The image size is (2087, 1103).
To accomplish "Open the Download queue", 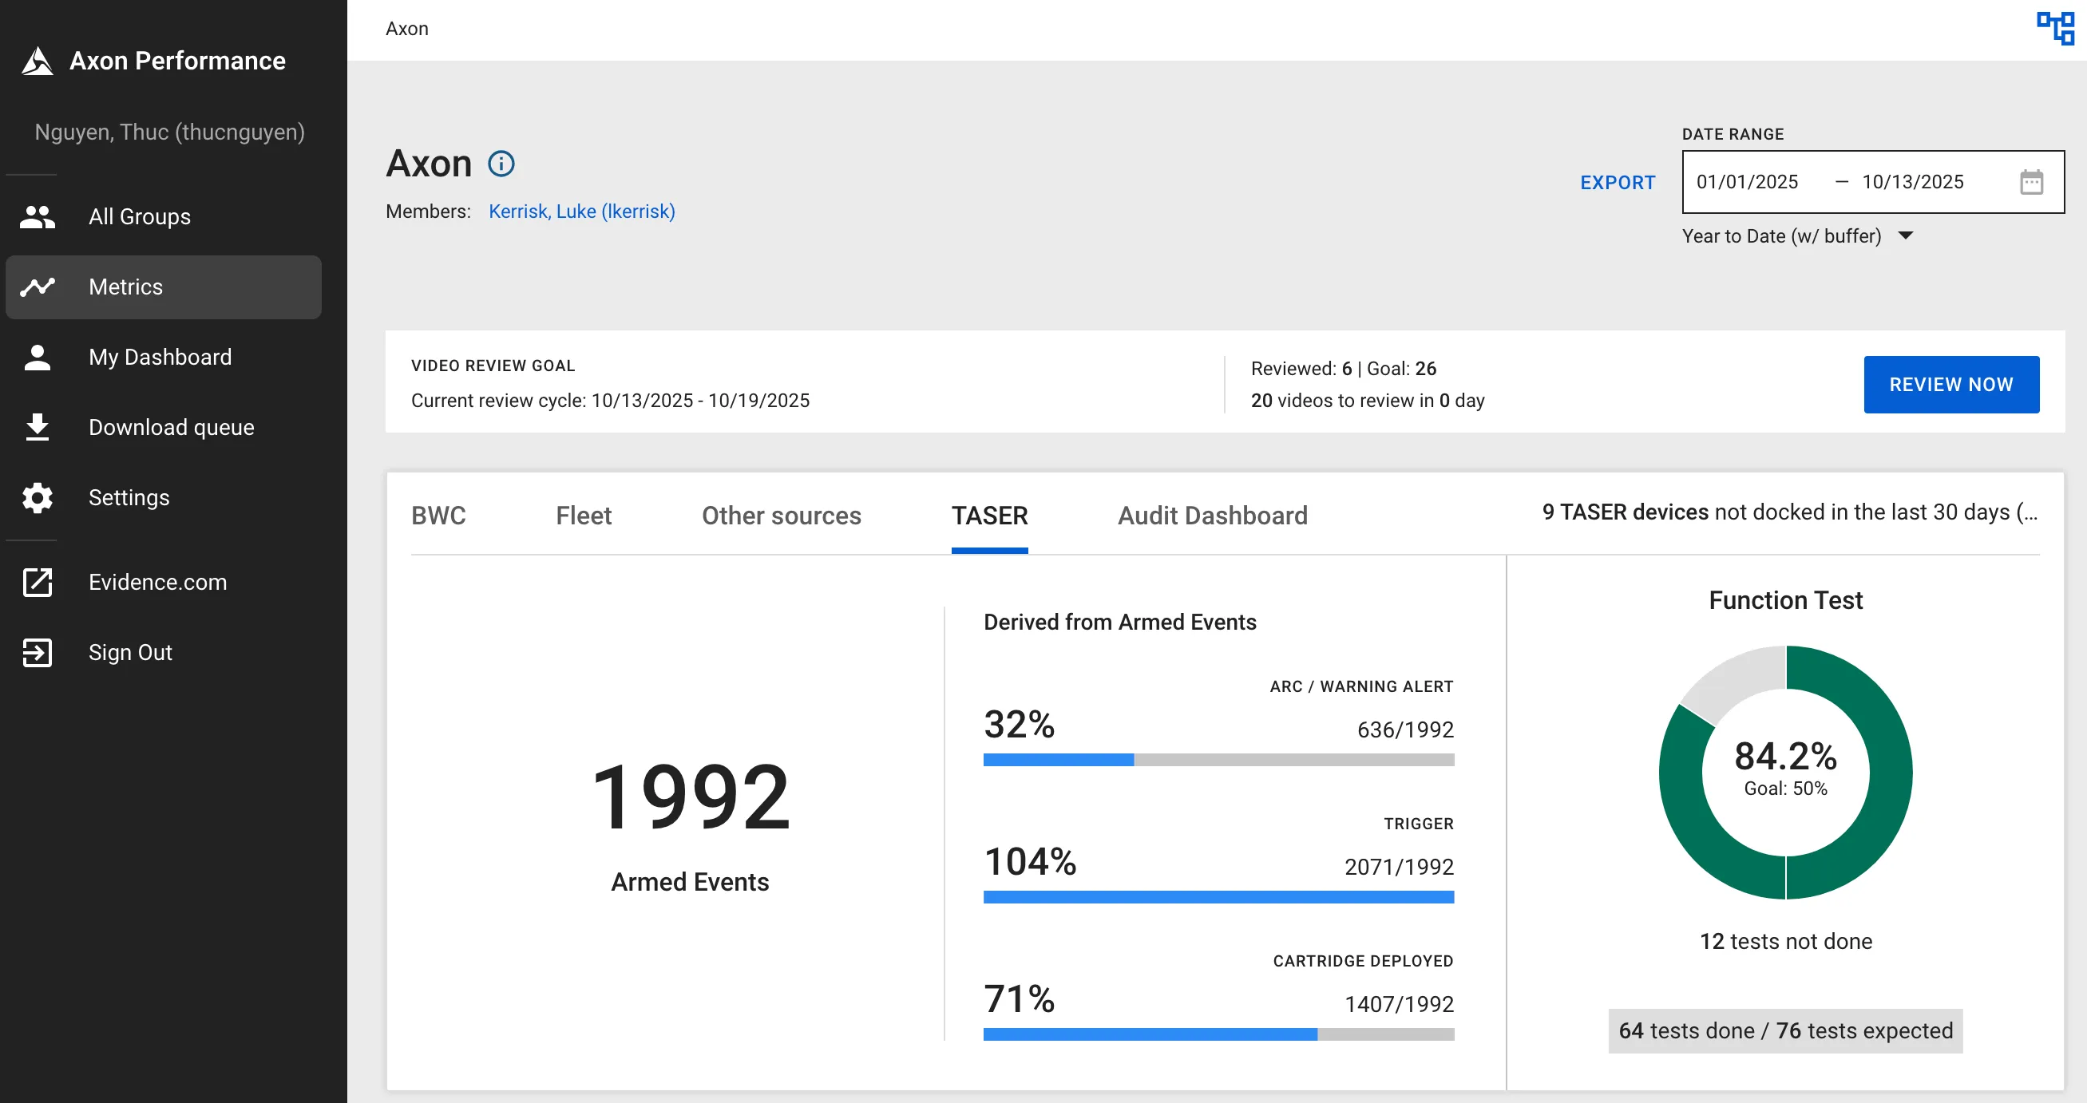I will [170, 427].
